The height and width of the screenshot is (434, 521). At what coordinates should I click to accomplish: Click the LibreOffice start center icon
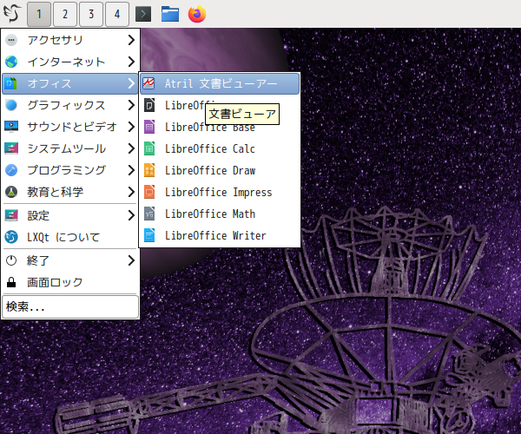[x=149, y=105]
